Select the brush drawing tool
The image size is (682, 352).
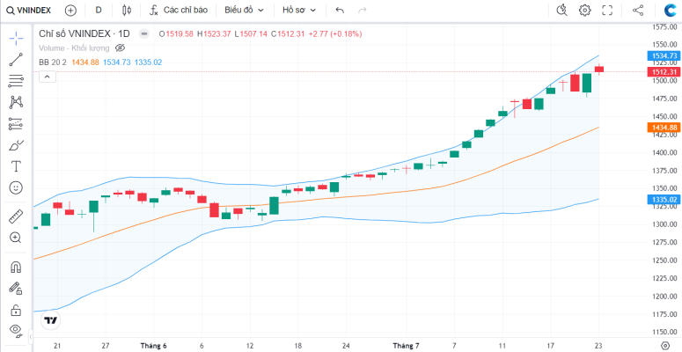coord(16,145)
